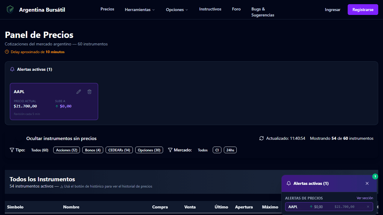Filter by Bonos (4)
383x215 pixels.
(x=93, y=150)
